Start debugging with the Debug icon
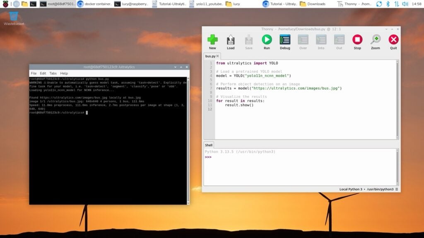The image size is (424, 238). point(285,40)
